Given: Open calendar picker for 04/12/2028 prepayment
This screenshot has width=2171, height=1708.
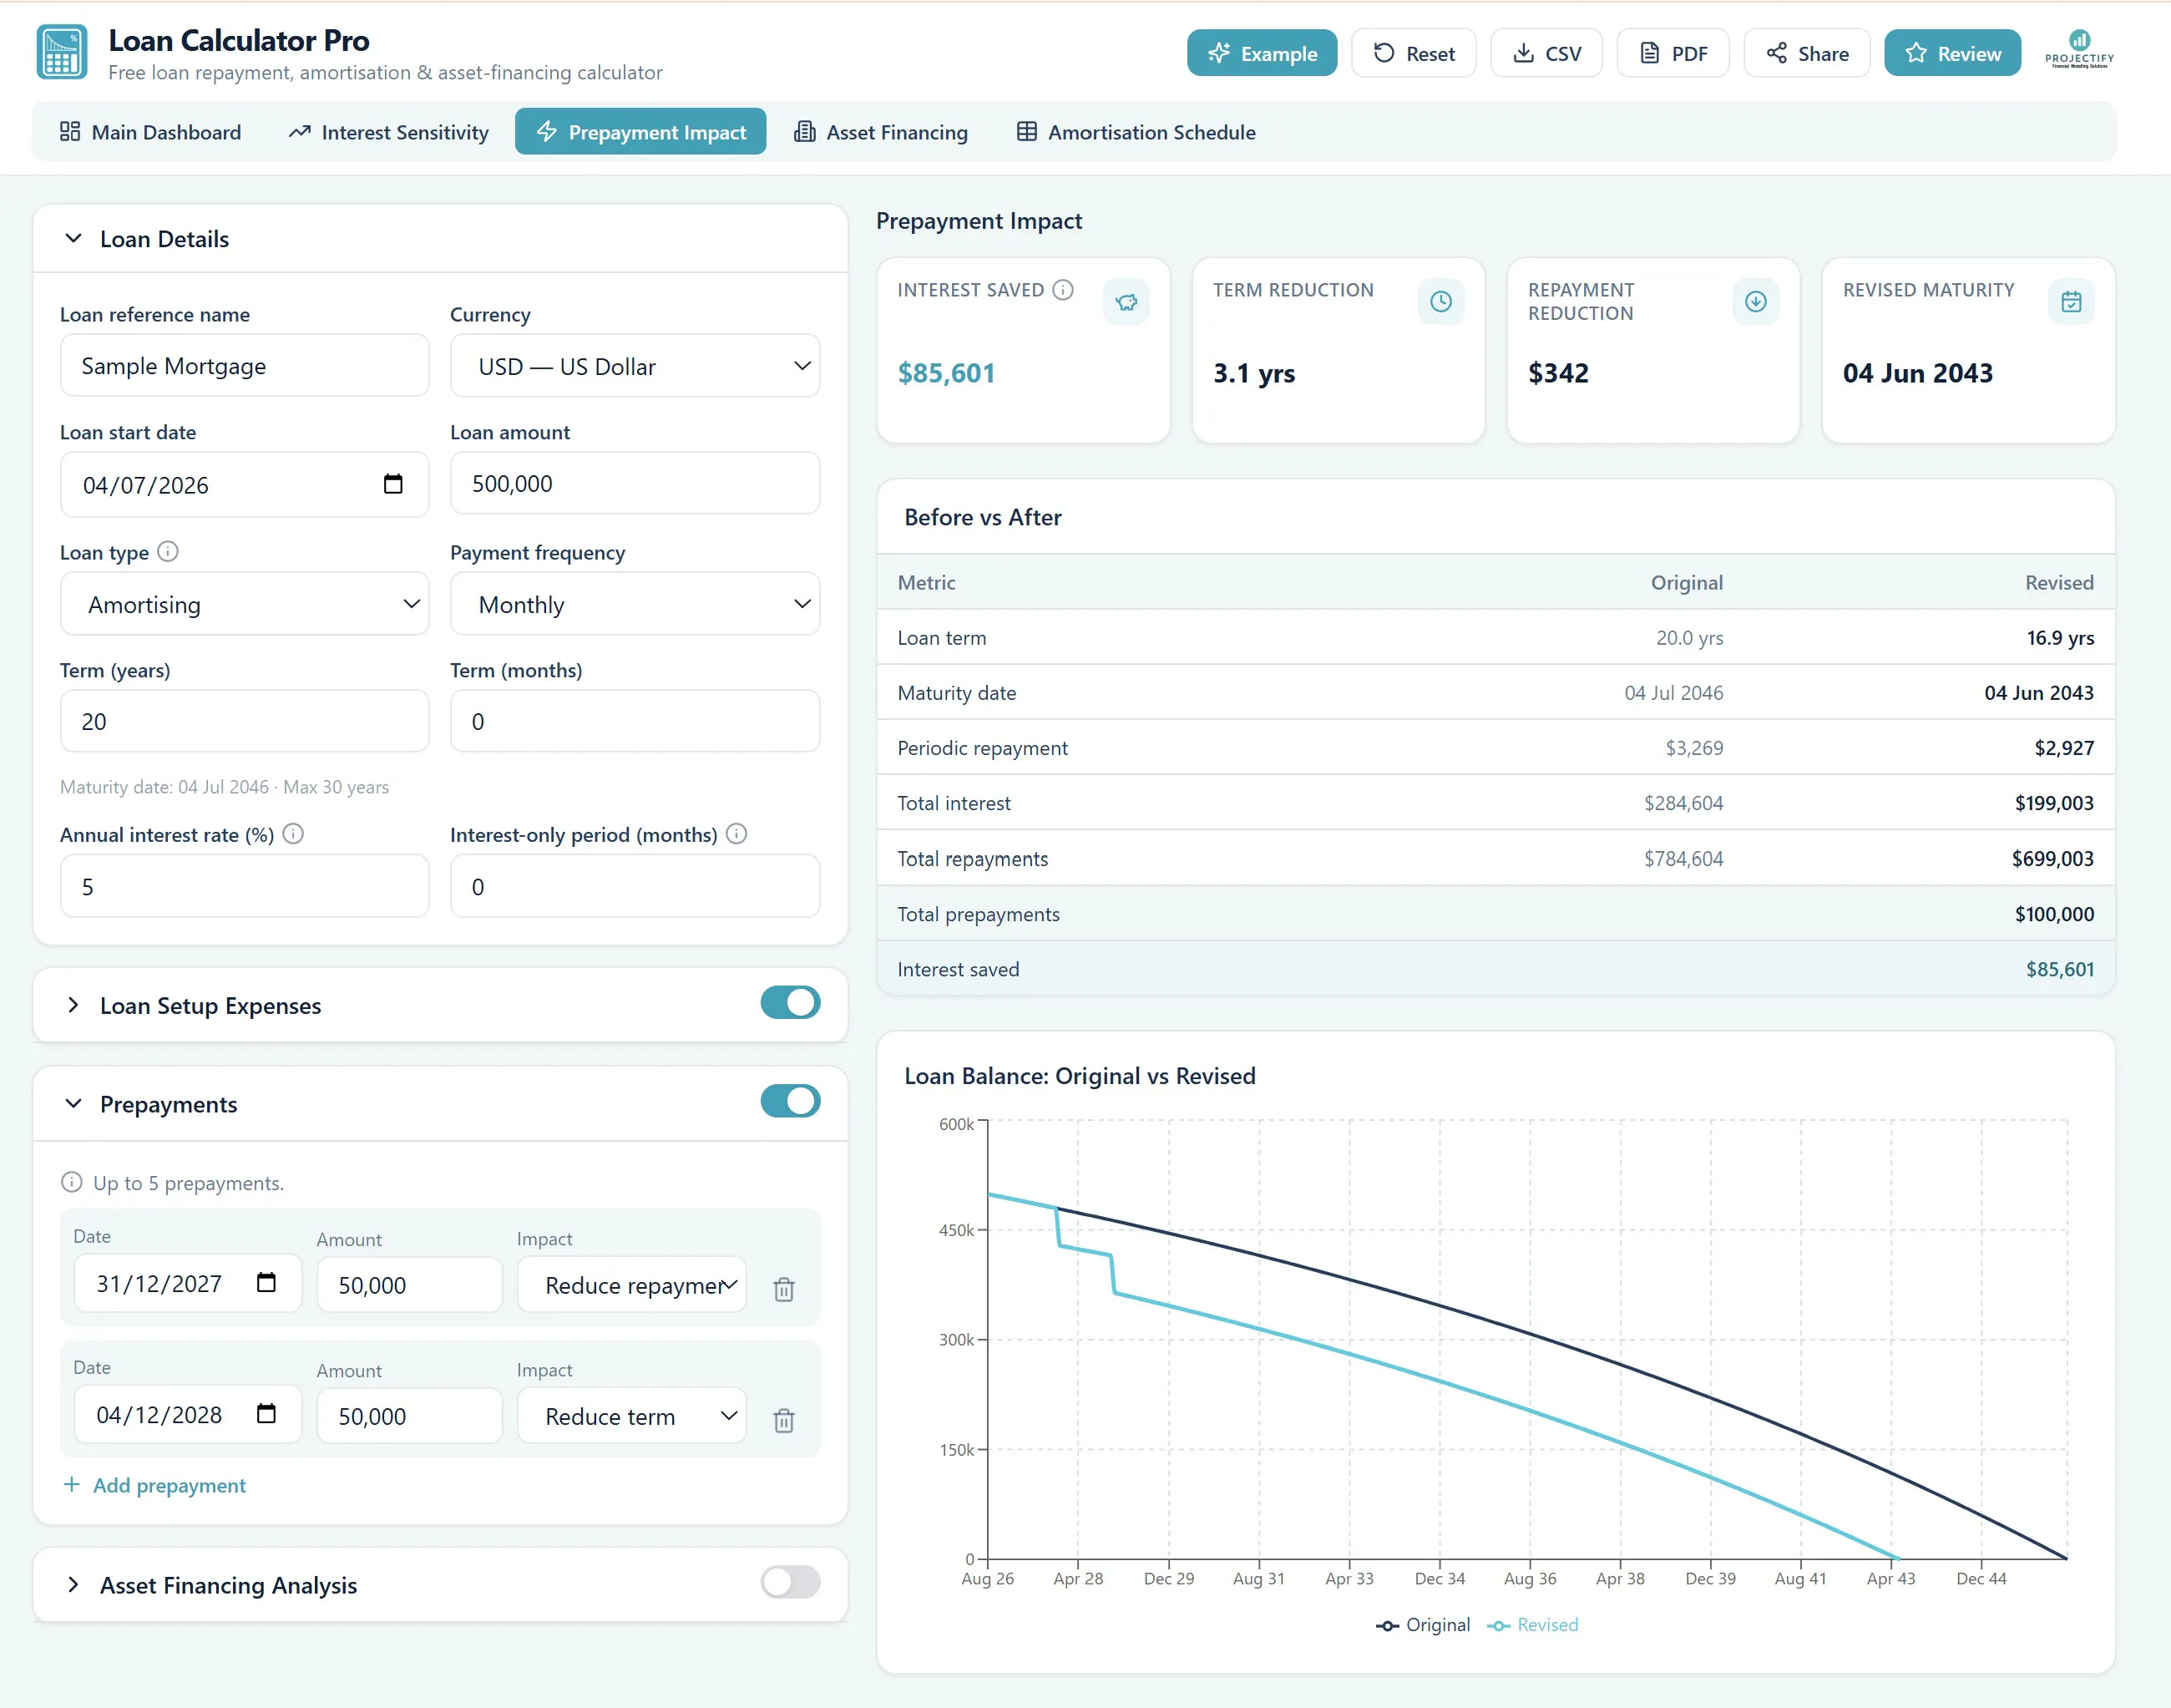Looking at the screenshot, I should [x=266, y=1414].
